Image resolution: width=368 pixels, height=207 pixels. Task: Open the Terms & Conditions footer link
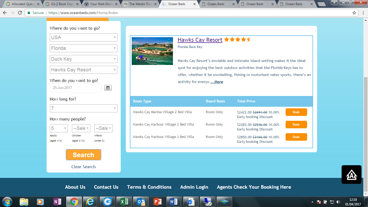(149, 187)
